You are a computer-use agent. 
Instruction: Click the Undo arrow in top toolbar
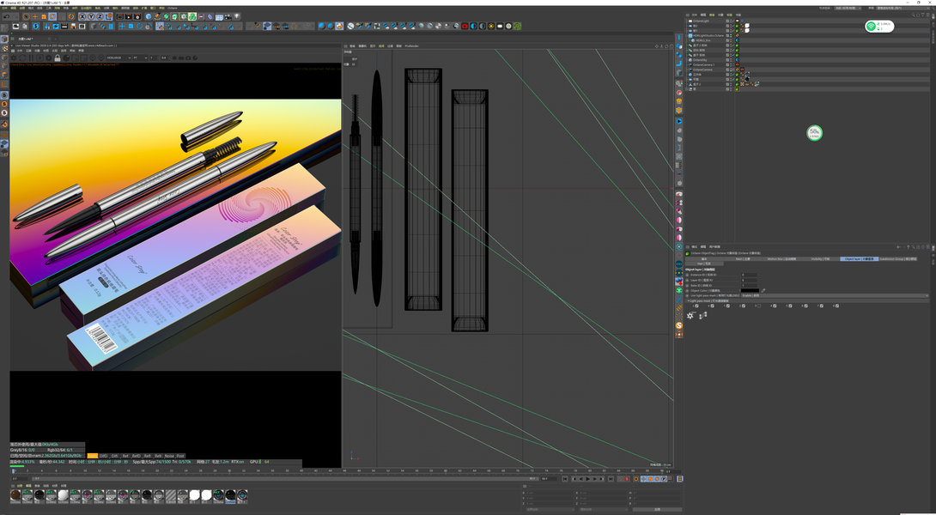5,16
